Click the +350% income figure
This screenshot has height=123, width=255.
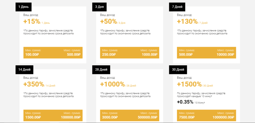(33, 84)
